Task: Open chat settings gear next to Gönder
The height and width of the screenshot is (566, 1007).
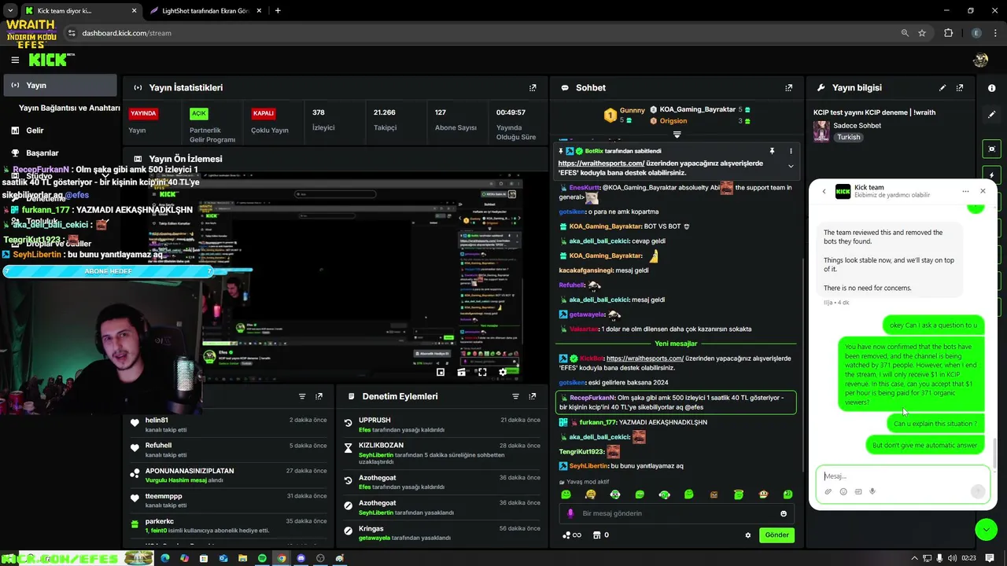Action: 747,535
